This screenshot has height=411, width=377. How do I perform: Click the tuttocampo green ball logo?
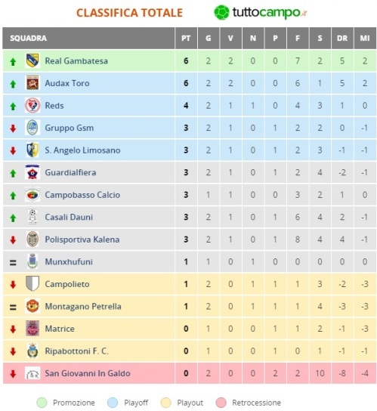221,12
